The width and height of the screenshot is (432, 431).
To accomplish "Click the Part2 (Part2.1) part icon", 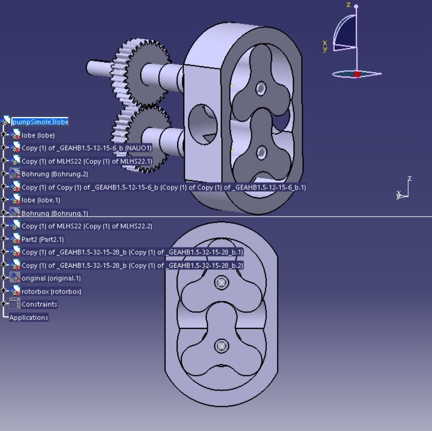I will (x=15, y=239).
